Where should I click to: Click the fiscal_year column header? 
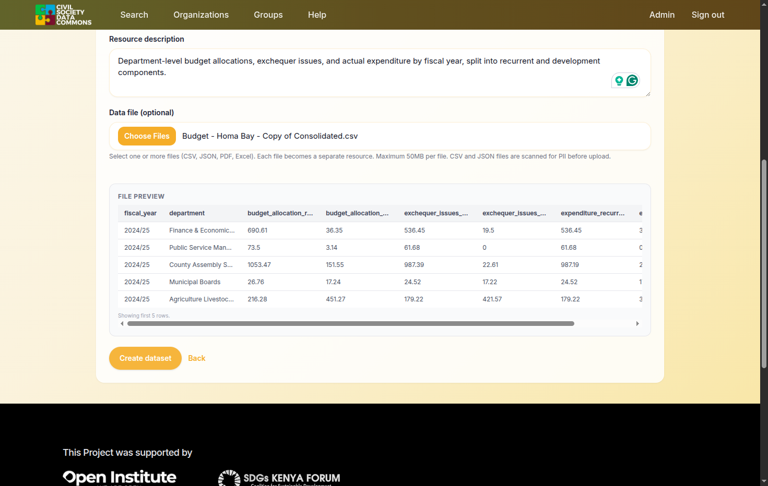140,213
